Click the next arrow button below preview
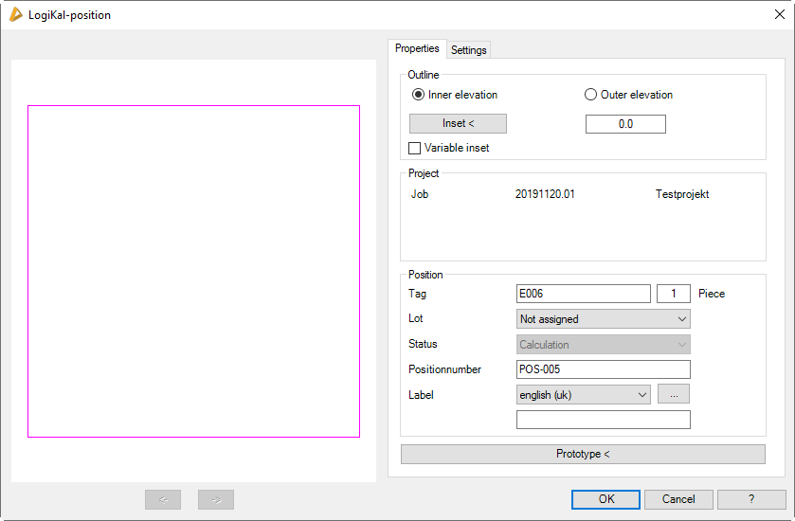This screenshot has height=521, width=795. click(216, 499)
